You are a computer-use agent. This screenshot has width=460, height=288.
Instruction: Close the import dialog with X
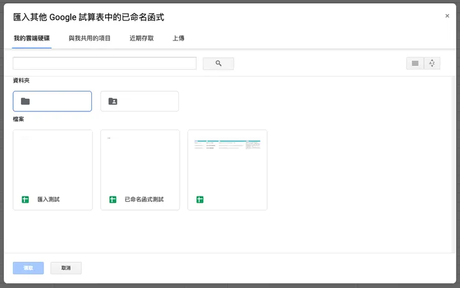(x=447, y=16)
